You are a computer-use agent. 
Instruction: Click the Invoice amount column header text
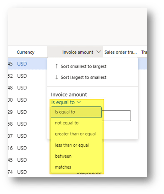tap(78, 52)
